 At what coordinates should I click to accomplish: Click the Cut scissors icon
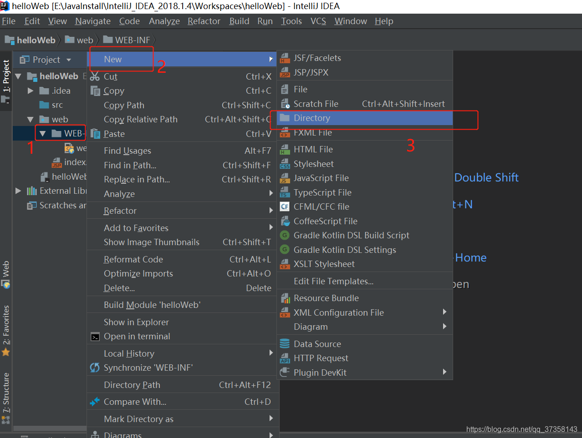95,76
